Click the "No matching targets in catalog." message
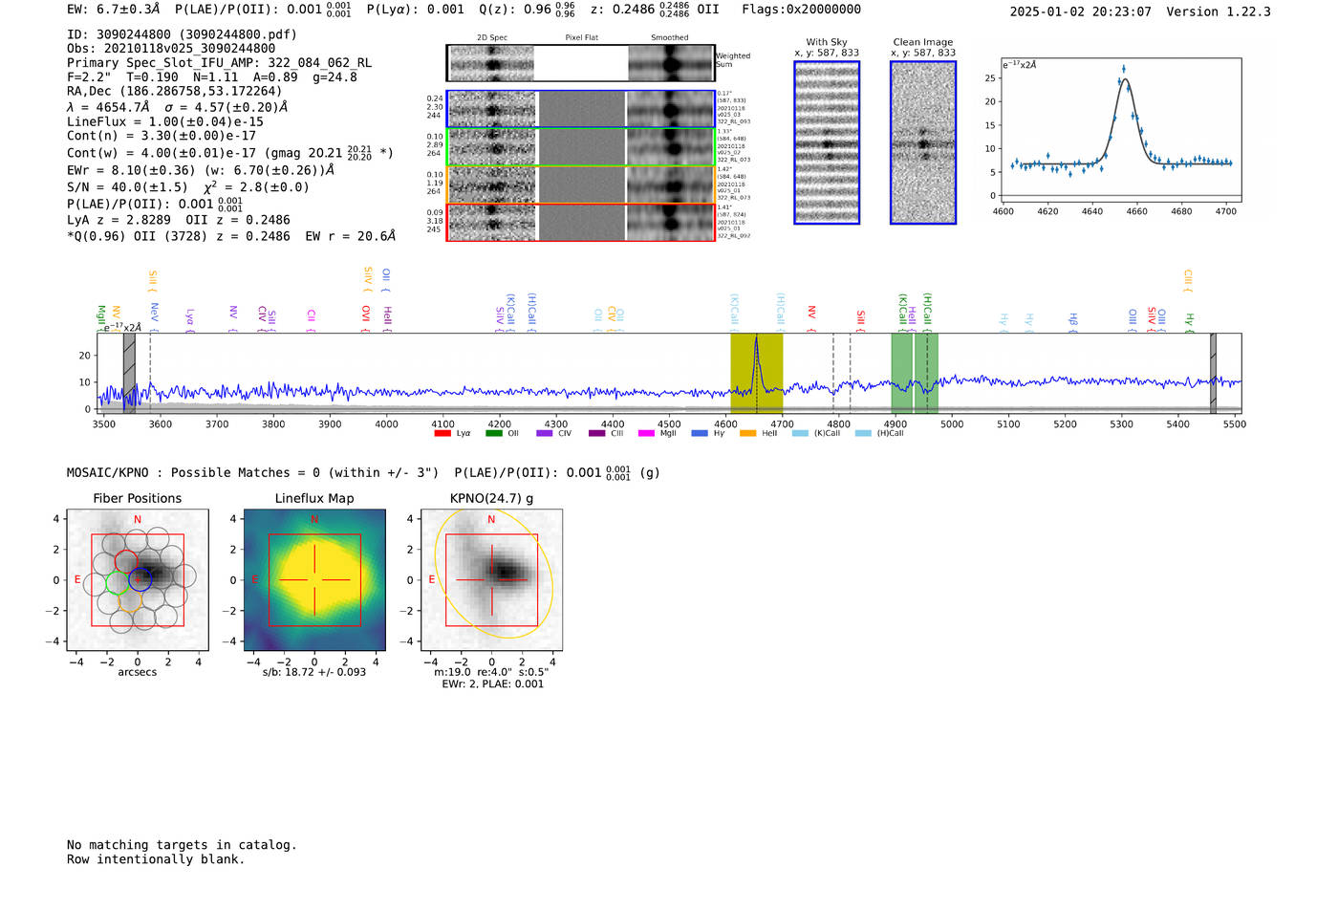 tap(182, 845)
